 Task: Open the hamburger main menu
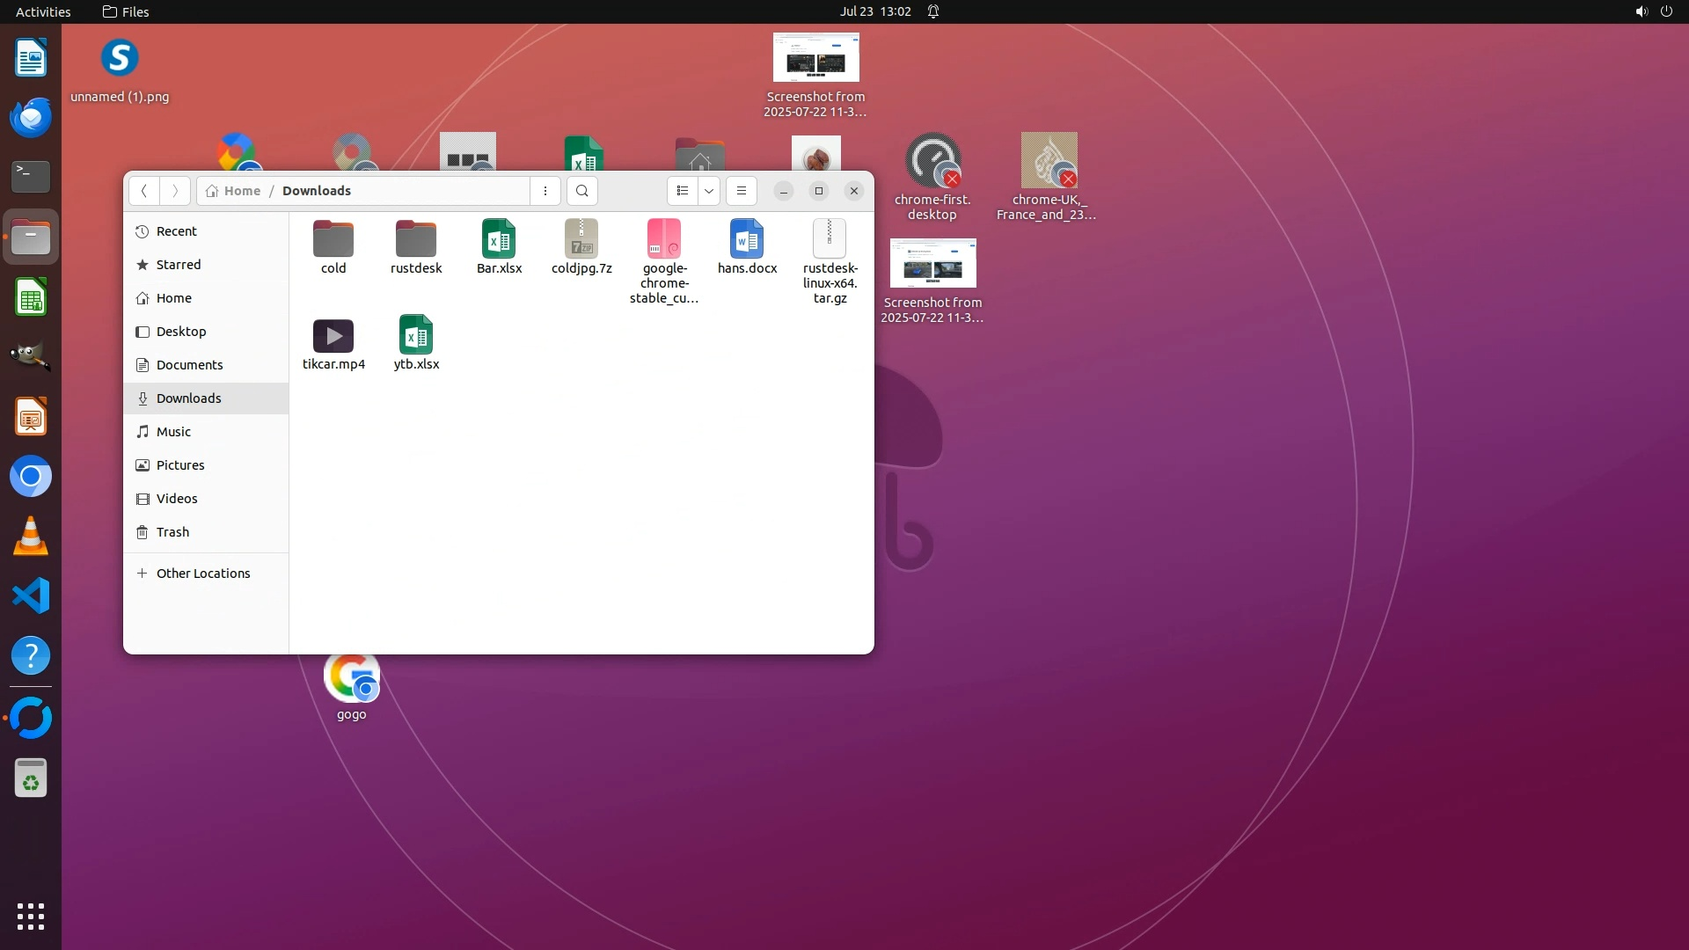click(742, 191)
